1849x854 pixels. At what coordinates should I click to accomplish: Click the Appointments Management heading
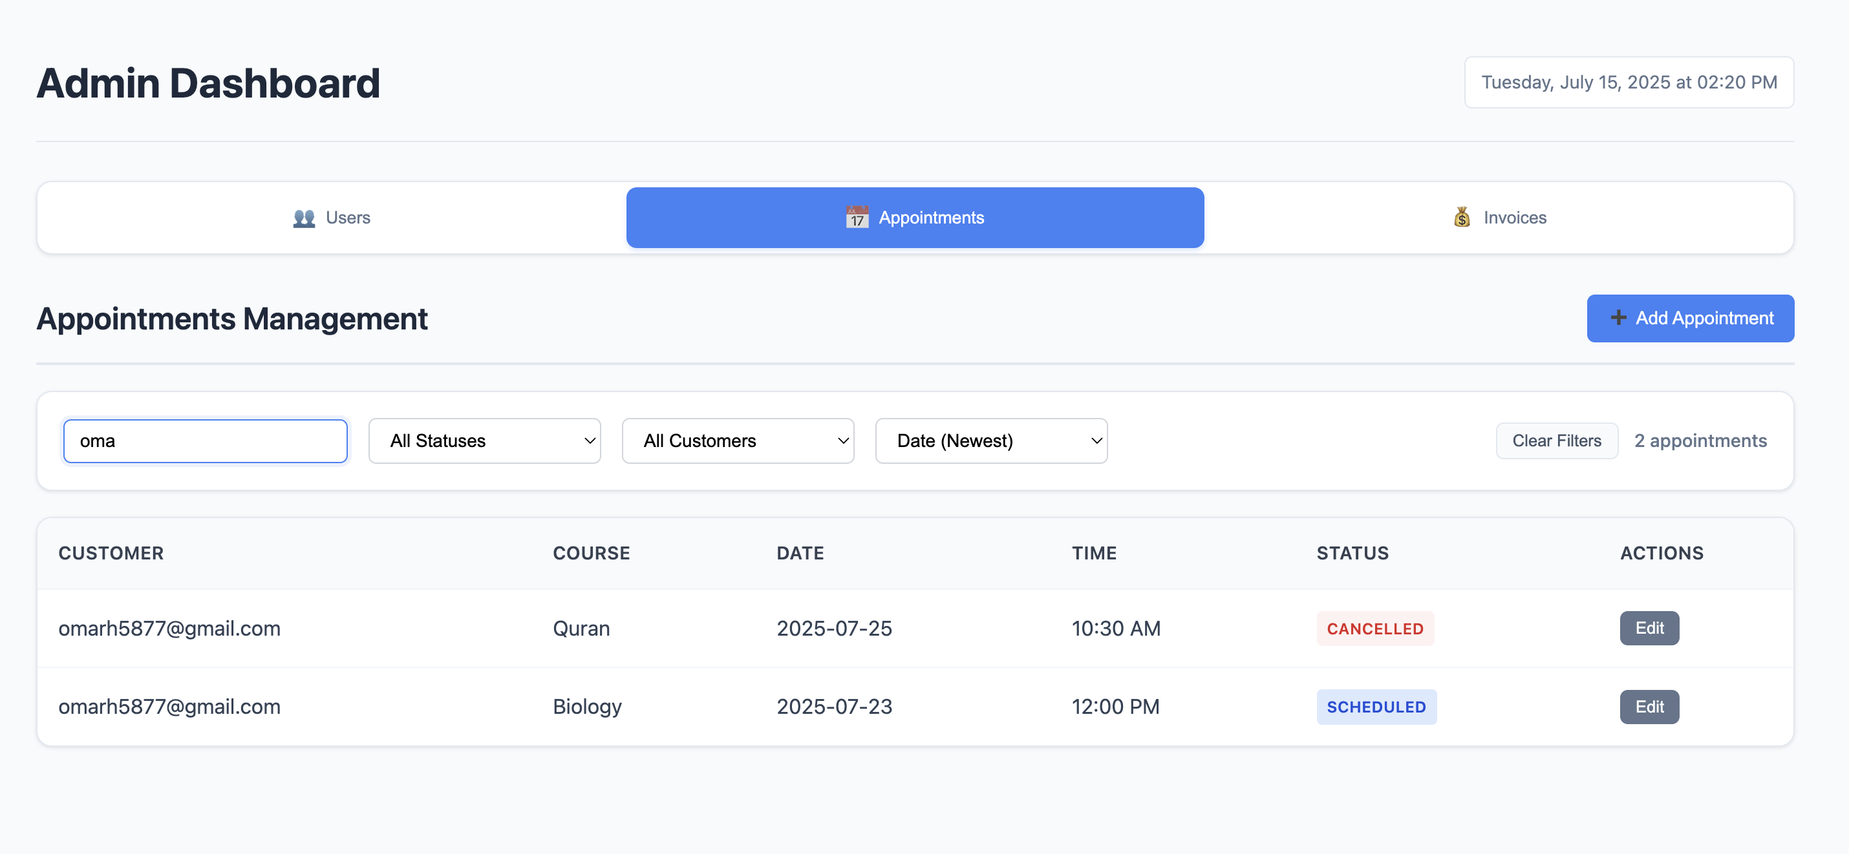click(232, 319)
